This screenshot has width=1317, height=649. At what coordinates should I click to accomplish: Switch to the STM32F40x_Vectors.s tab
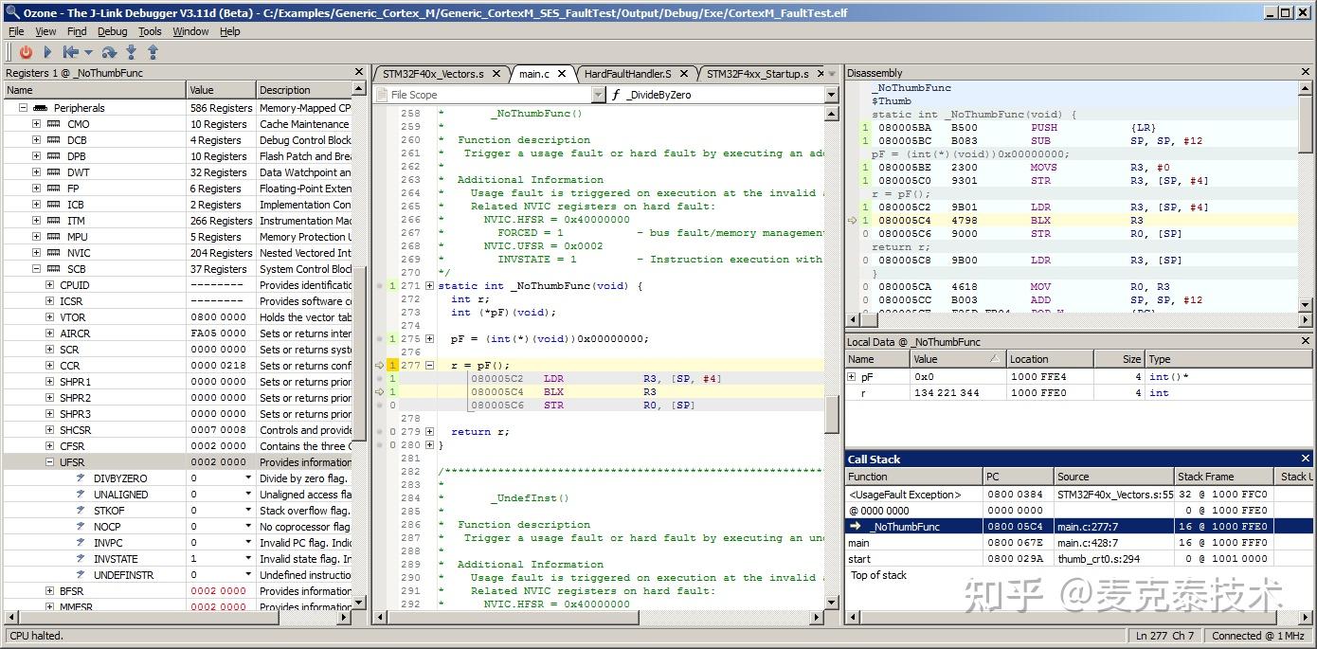click(432, 74)
